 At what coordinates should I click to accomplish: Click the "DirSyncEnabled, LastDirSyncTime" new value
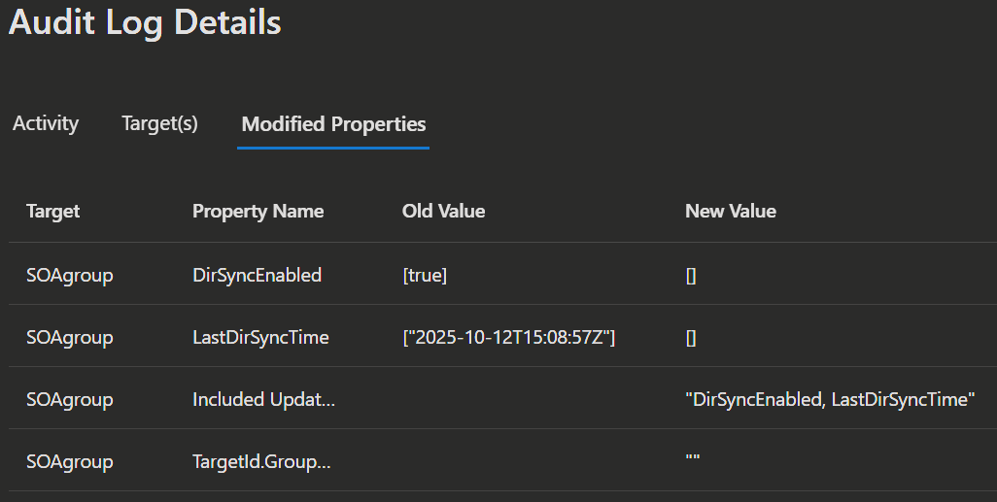pos(830,400)
